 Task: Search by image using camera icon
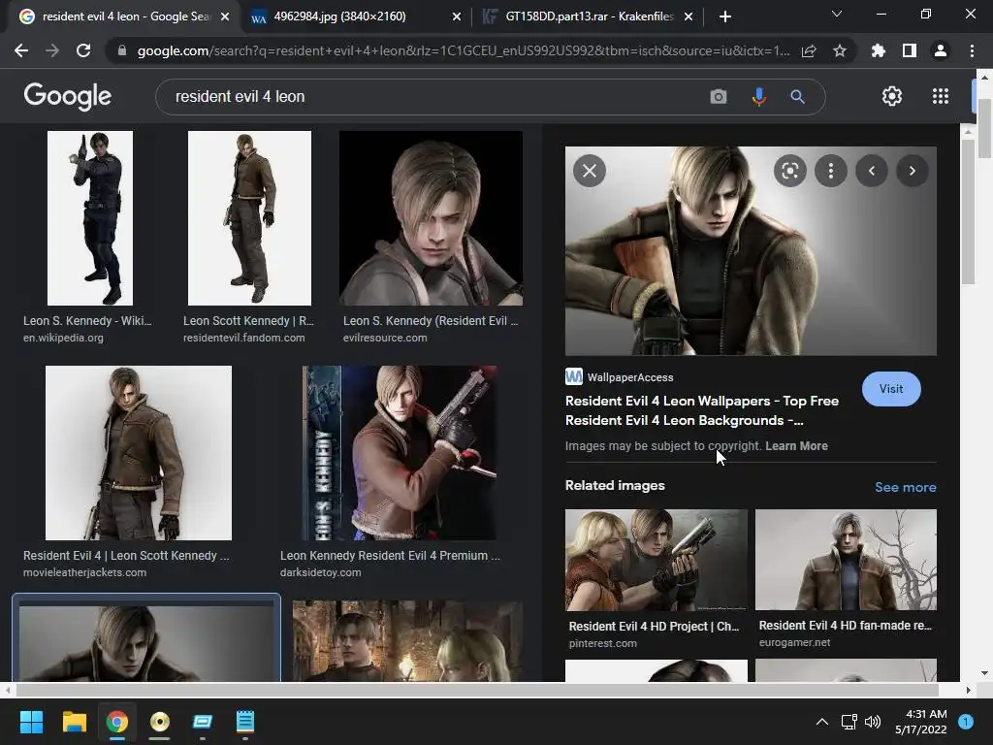719,97
